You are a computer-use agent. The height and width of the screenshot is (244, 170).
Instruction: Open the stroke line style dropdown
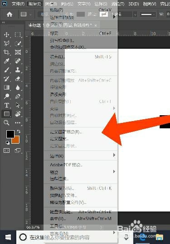[148, 14]
